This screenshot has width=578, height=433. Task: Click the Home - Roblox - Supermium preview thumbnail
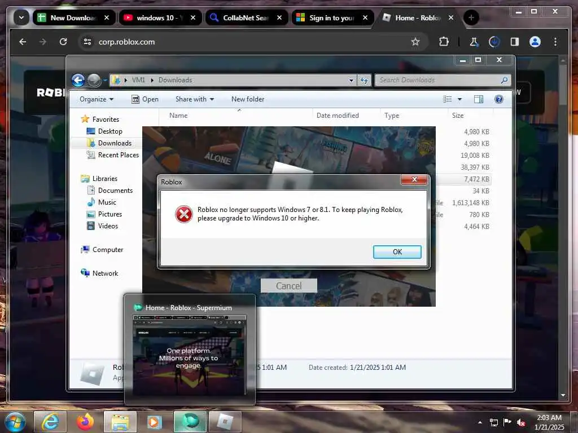pos(190,355)
